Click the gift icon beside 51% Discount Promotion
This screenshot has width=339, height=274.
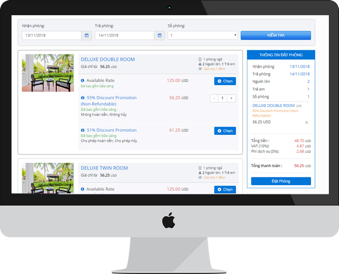83,130
